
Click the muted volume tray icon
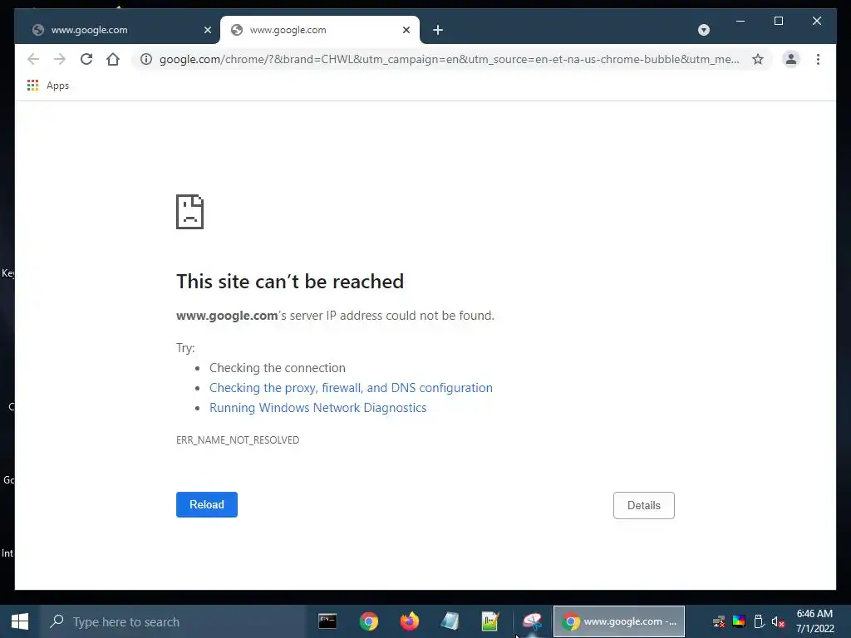(x=778, y=621)
